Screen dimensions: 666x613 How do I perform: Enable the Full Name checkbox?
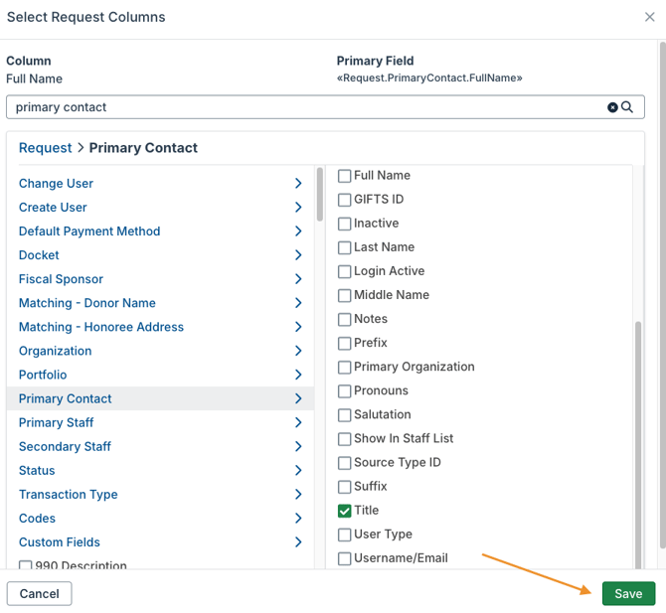pos(345,176)
